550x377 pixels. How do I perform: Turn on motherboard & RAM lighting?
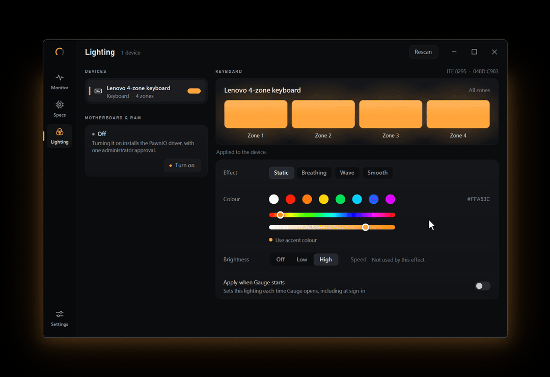point(182,166)
